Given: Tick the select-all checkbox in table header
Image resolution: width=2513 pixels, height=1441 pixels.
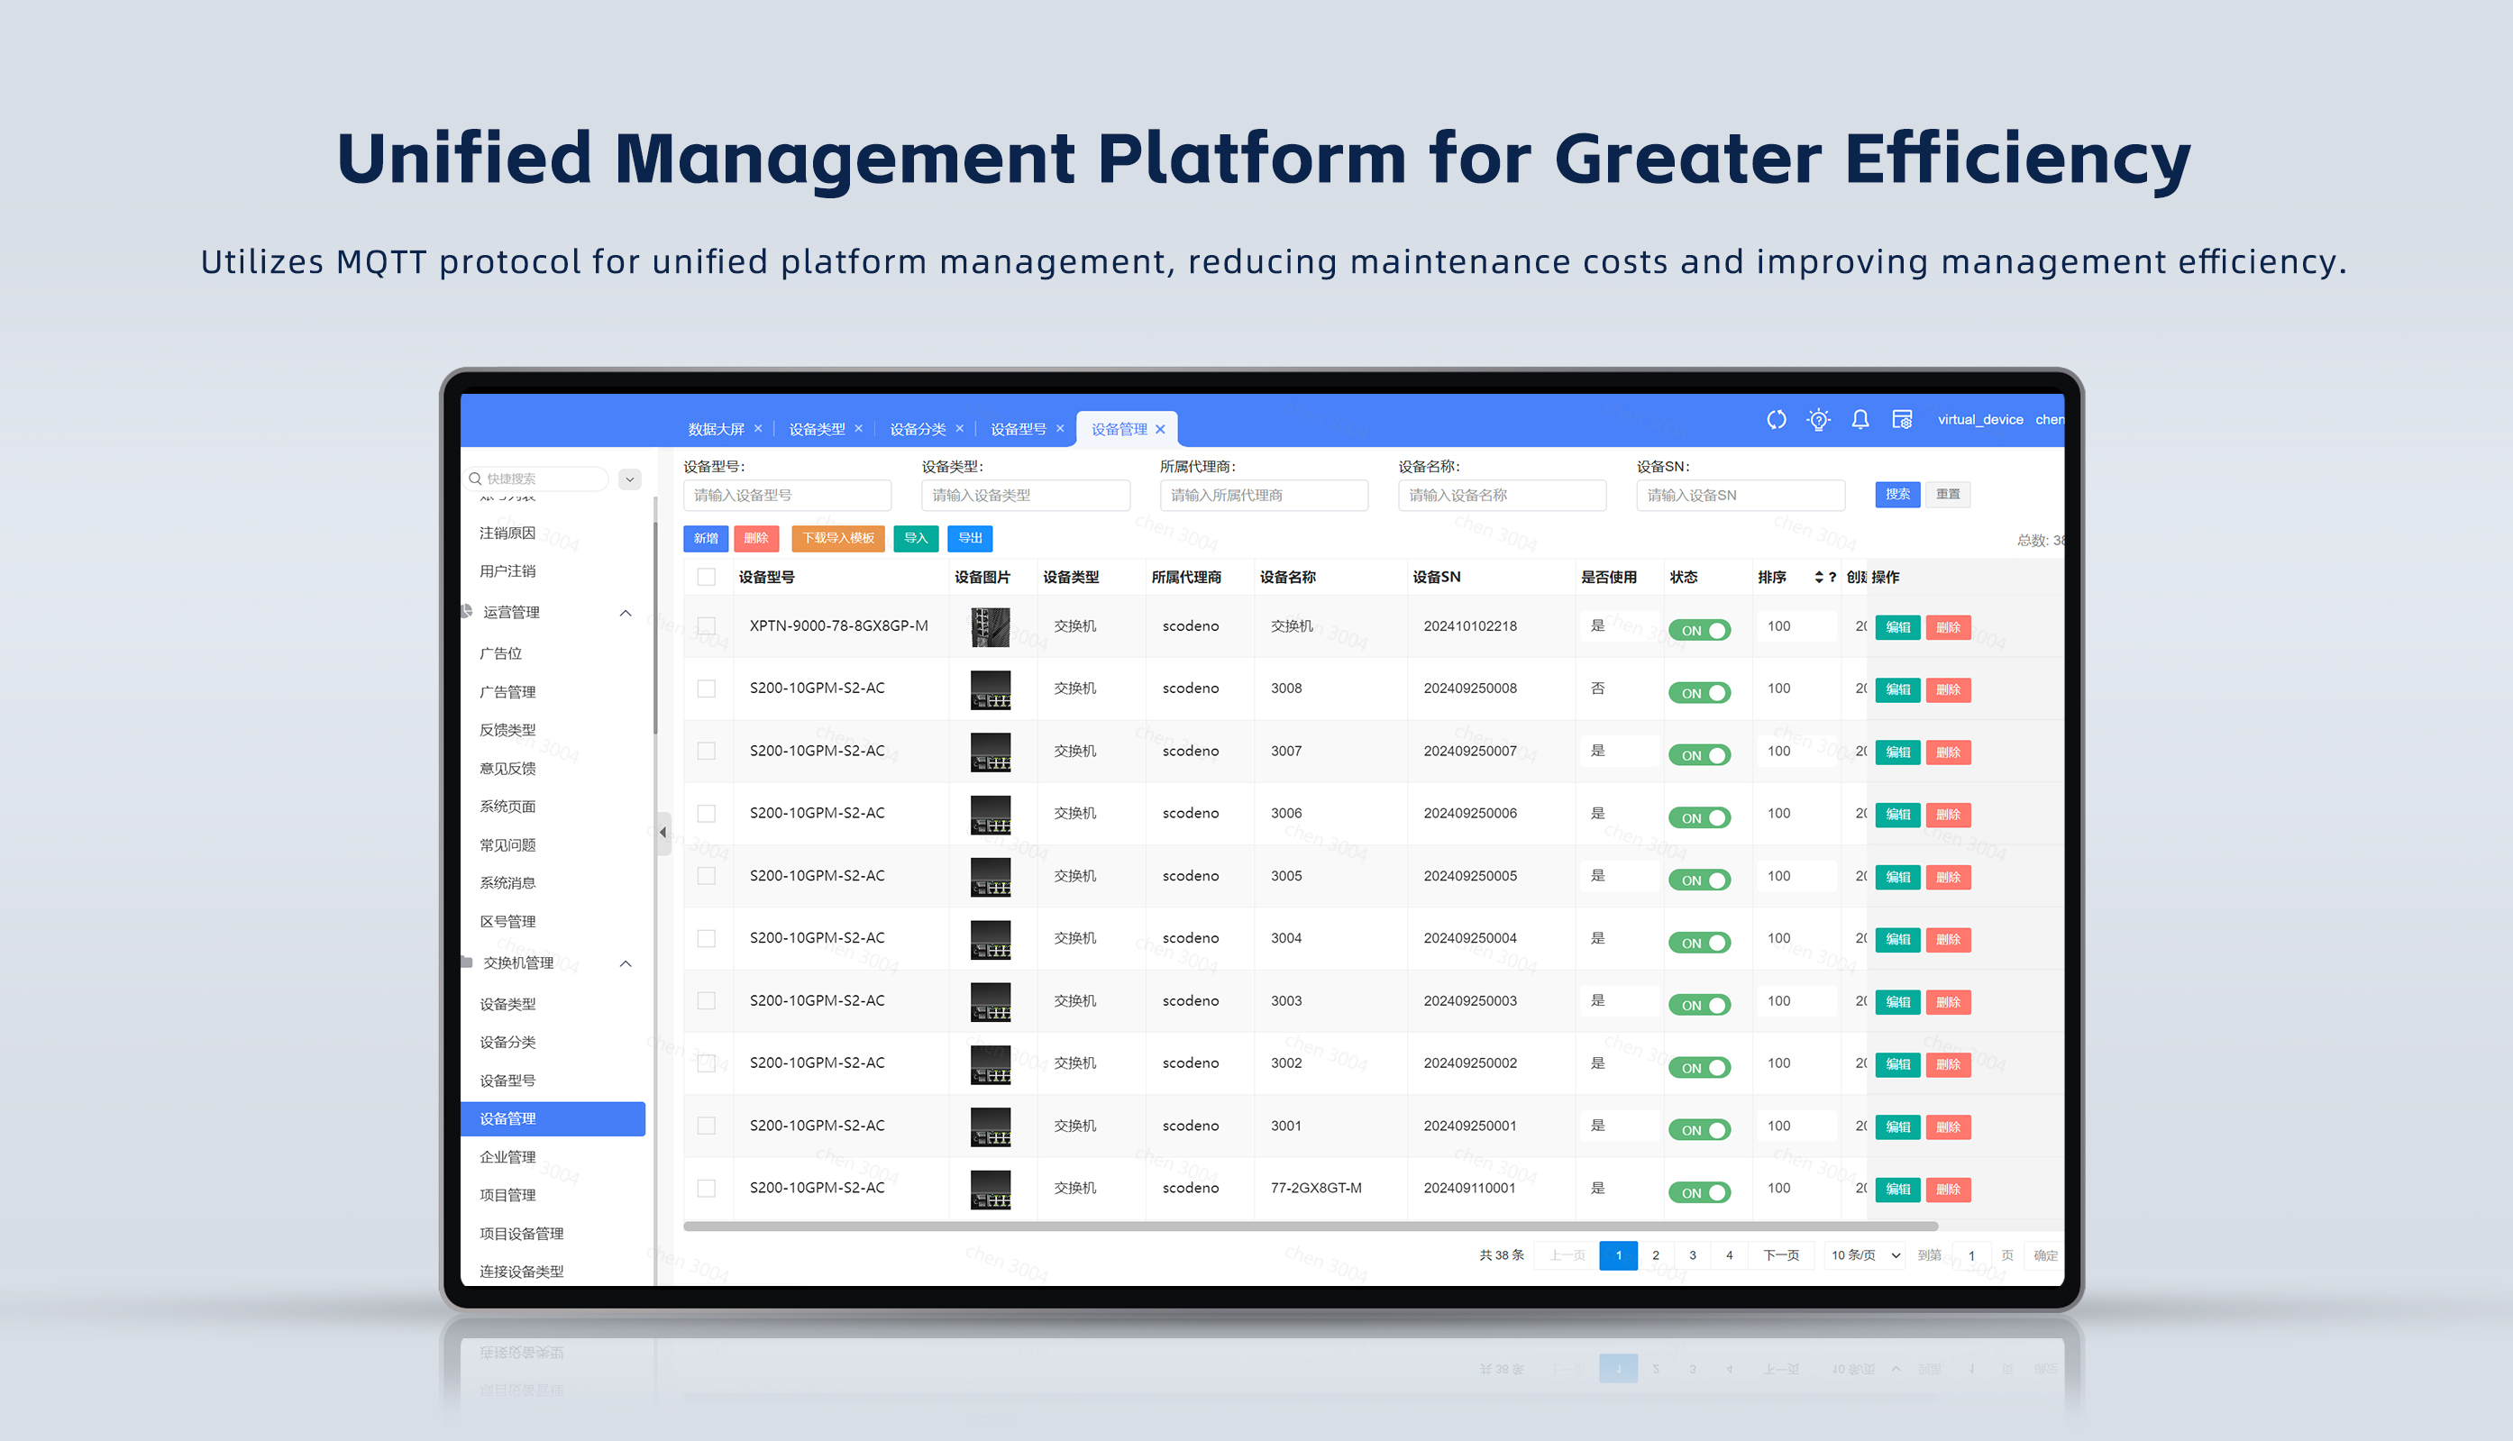Looking at the screenshot, I should 706,577.
